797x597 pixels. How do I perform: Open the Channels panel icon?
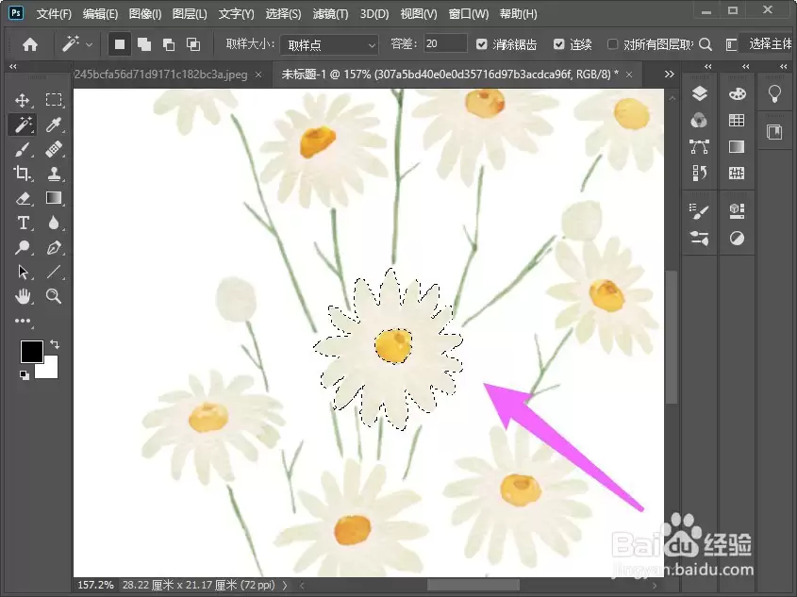click(x=700, y=121)
